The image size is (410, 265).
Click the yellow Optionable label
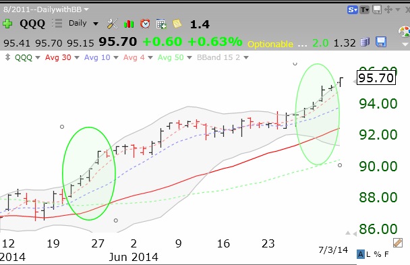[x=270, y=44]
